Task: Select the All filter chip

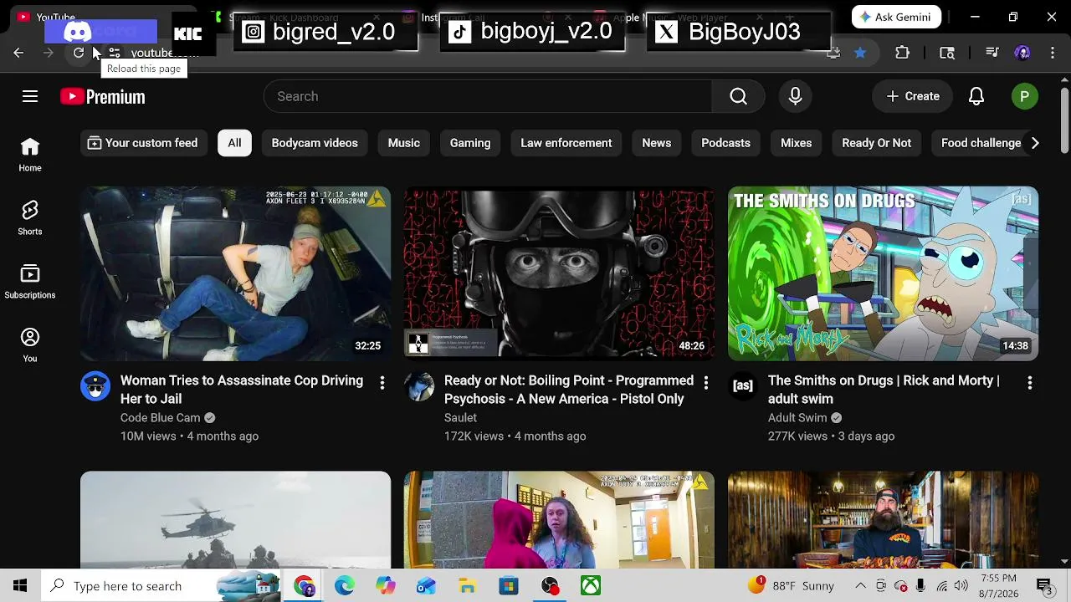Action: 234,143
